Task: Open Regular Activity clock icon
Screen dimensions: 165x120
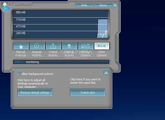Action: click(37, 46)
